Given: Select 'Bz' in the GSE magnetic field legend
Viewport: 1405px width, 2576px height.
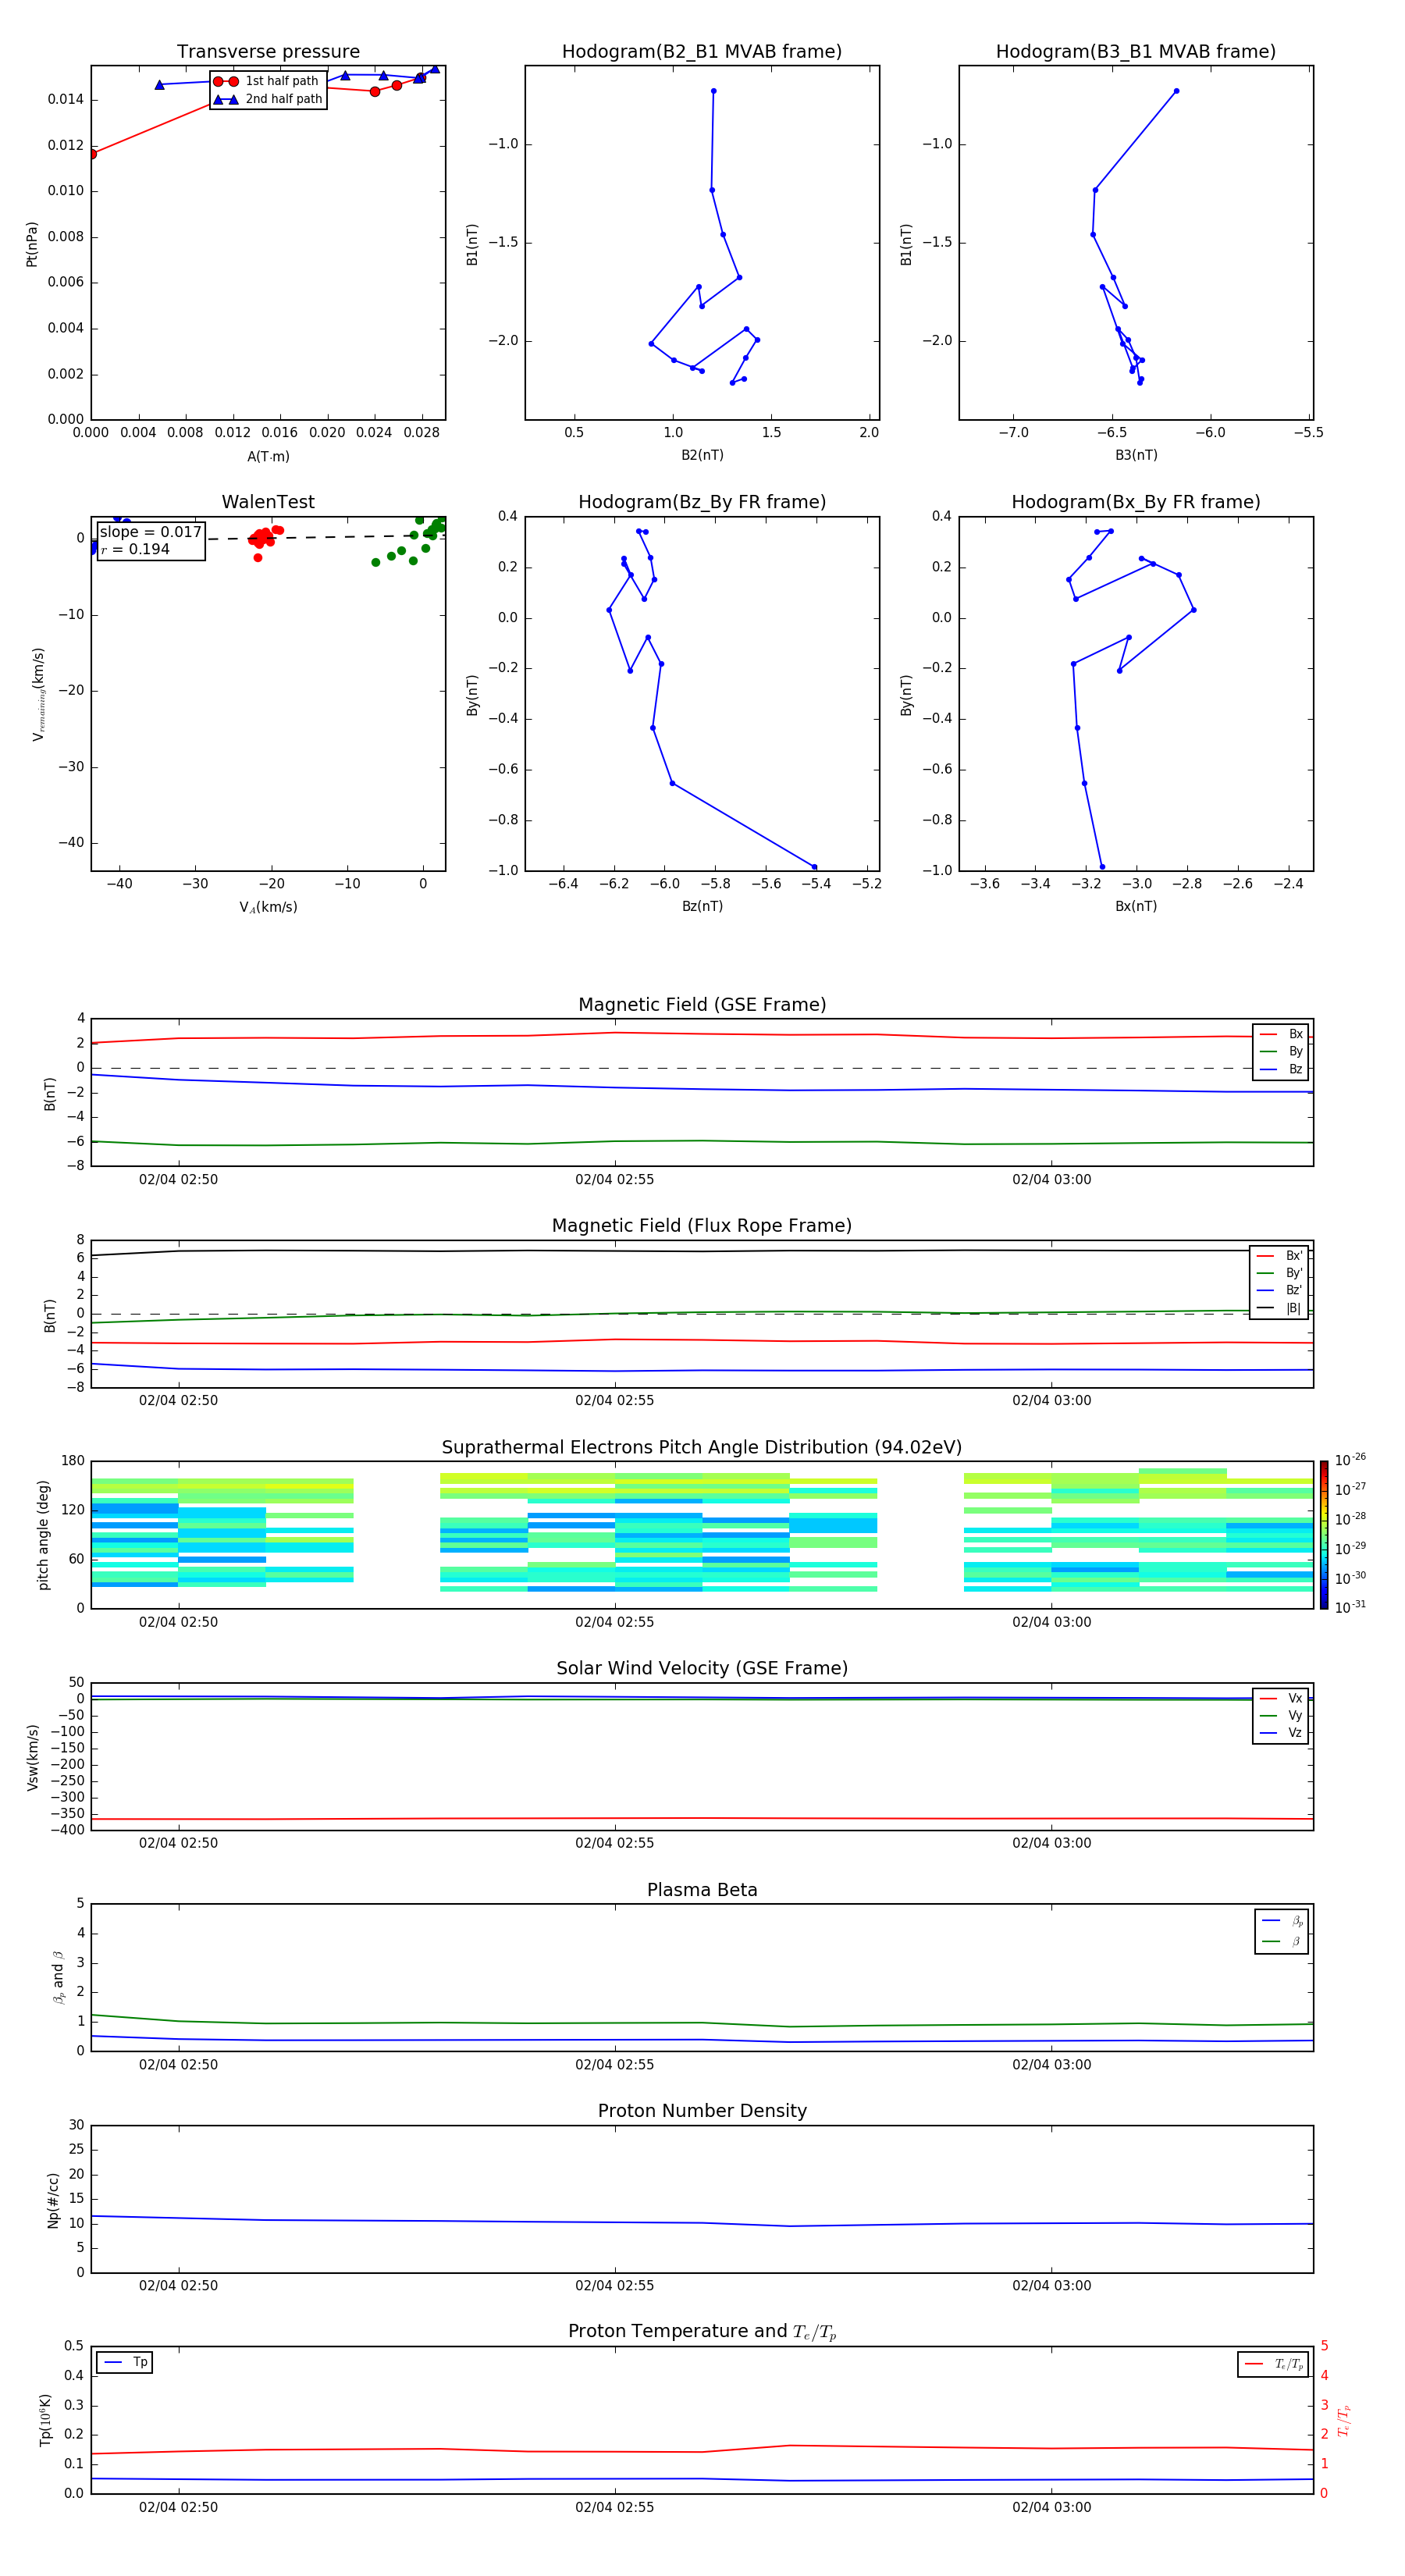Looking at the screenshot, I should (1281, 1069).
